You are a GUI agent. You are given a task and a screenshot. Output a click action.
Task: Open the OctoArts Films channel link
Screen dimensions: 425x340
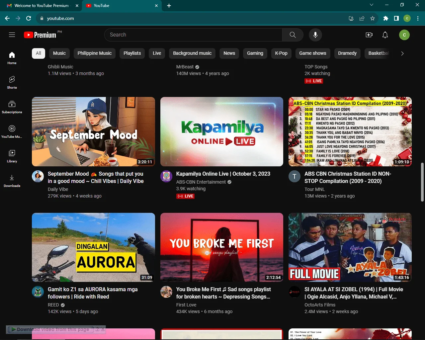(320, 305)
